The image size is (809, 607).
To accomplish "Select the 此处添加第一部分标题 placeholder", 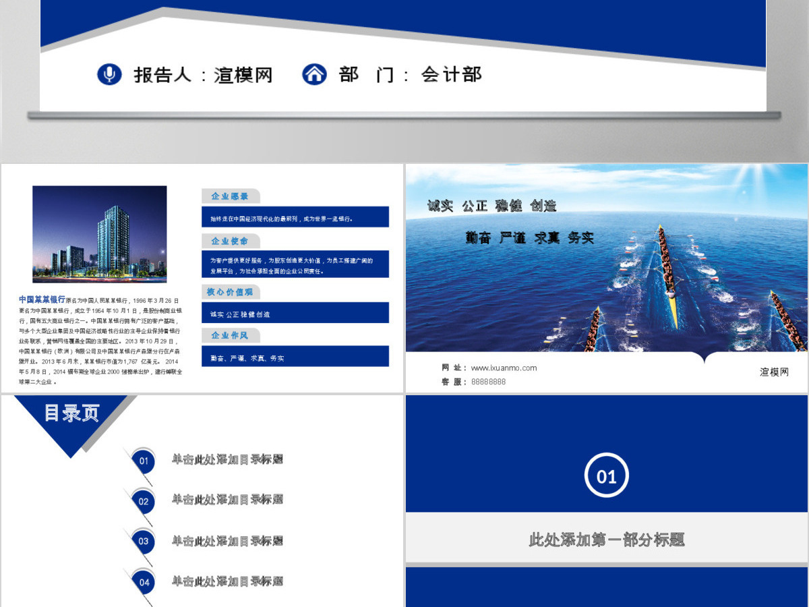I will tap(607, 540).
